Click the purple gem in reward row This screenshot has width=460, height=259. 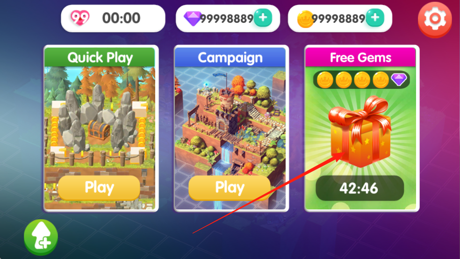[x=399, y=79]
